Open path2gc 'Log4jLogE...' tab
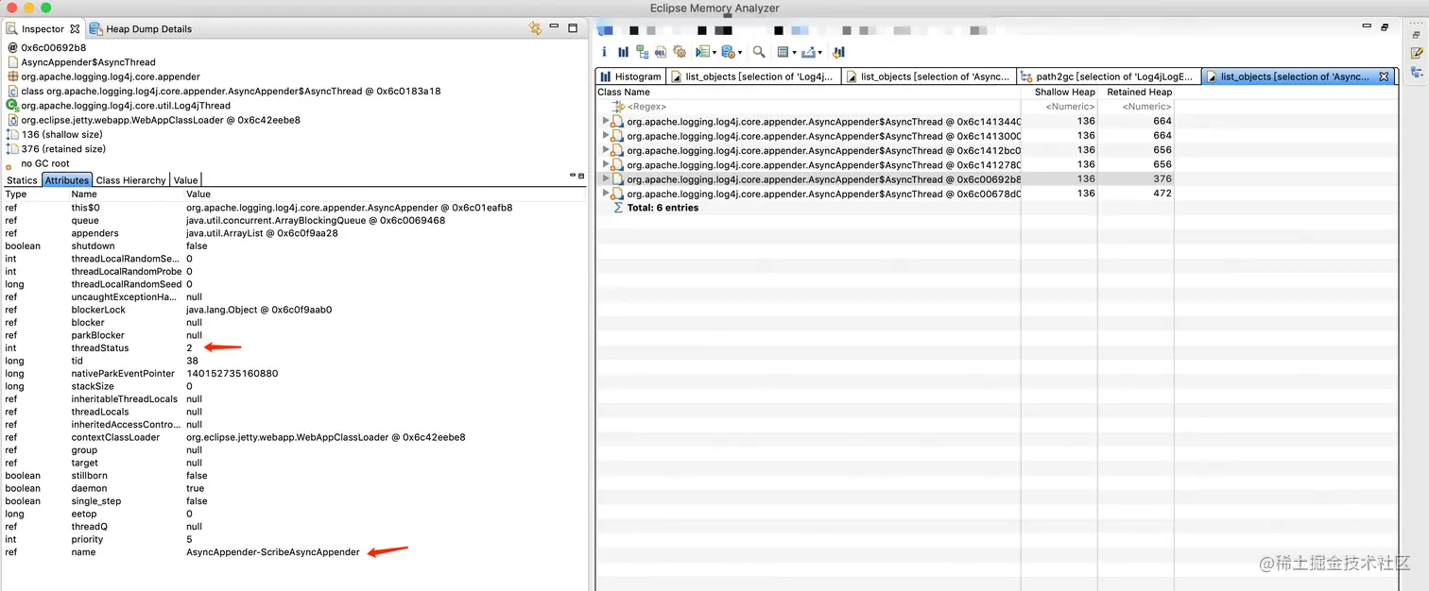The image size is (1429, 591). pyautogui.click(x=1109, y=76)
